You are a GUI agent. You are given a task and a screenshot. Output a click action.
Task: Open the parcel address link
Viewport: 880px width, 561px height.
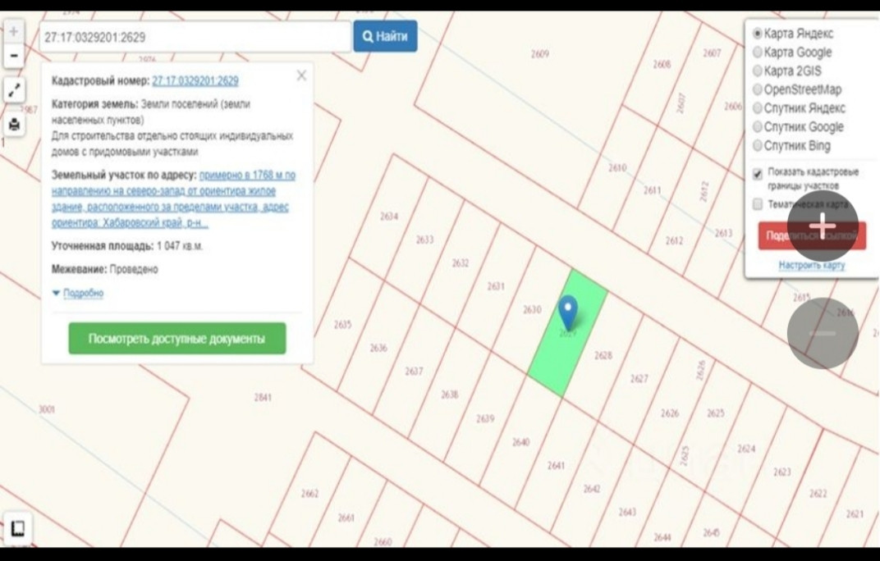click(173, 198)
